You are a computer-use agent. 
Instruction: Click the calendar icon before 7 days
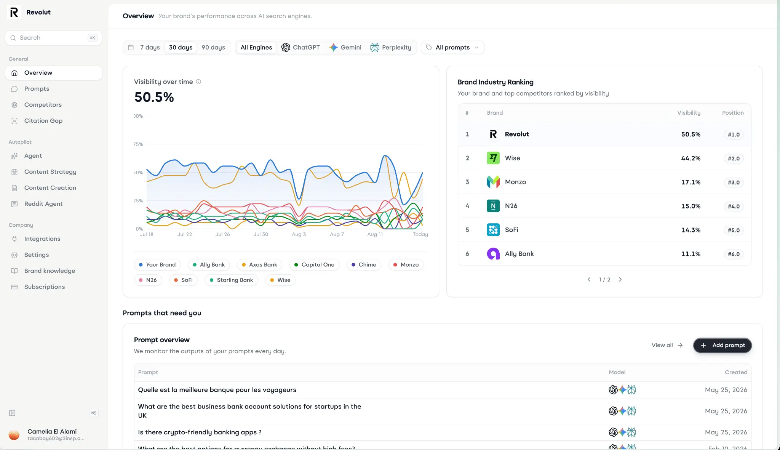pyautogui.click(x=131, y=48)
